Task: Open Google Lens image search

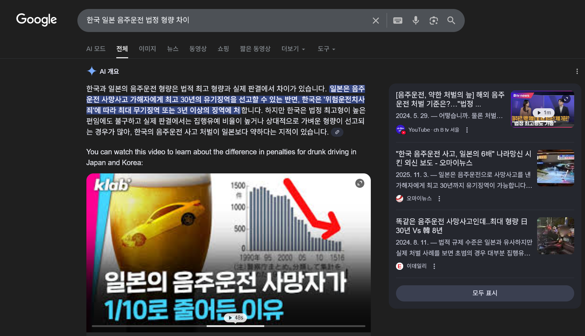Action: [x=433, y=21]
